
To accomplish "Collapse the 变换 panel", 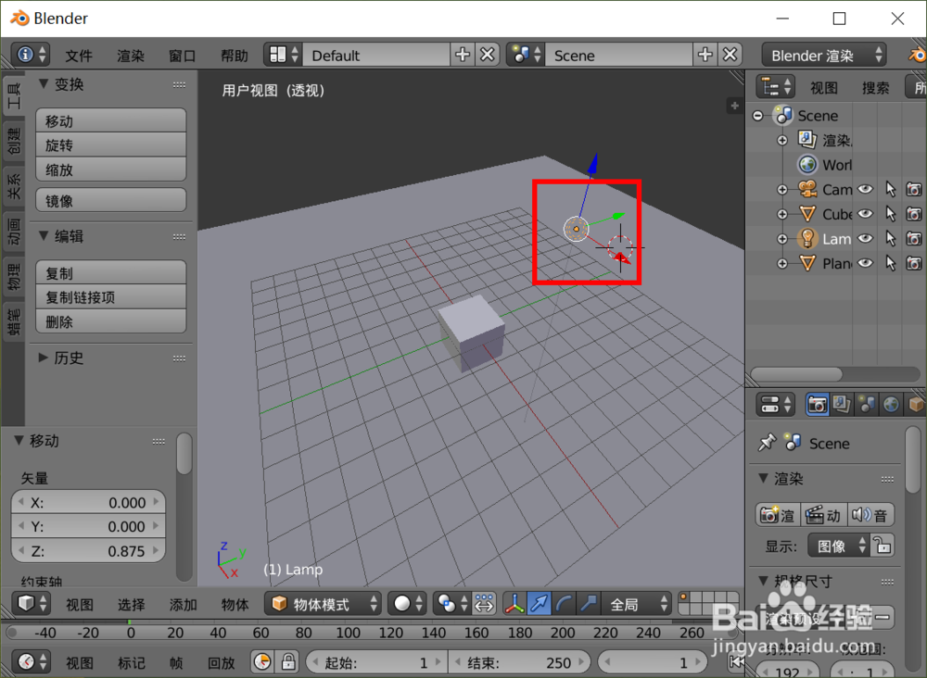I will (x=44, y=84).
